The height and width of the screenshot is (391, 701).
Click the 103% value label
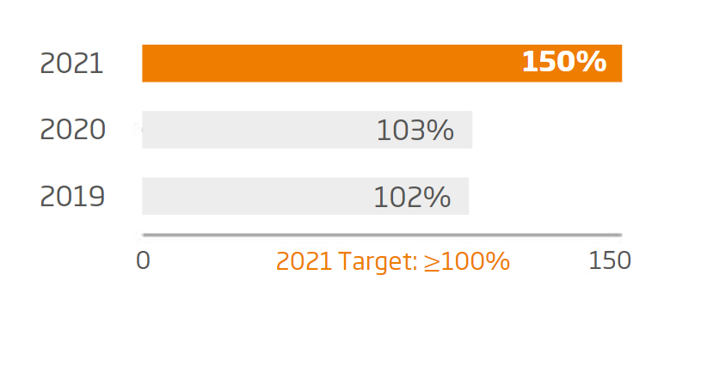click(415, 131)
